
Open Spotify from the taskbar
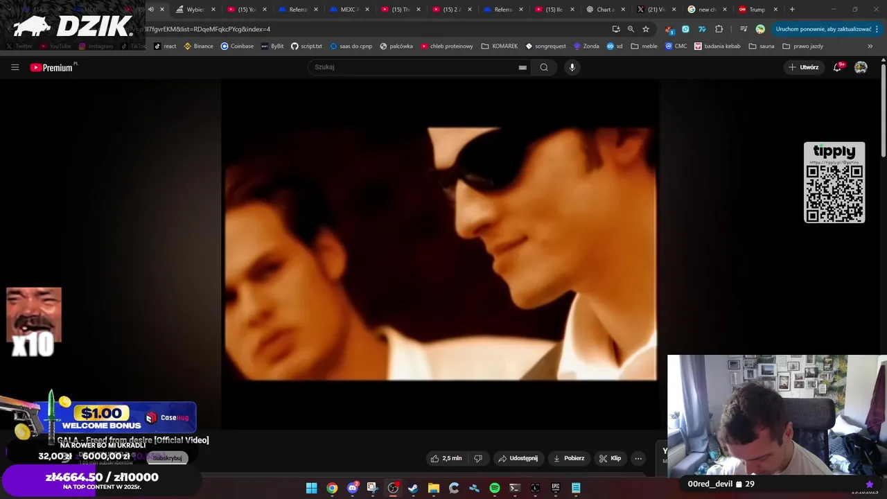coord(495,488)
